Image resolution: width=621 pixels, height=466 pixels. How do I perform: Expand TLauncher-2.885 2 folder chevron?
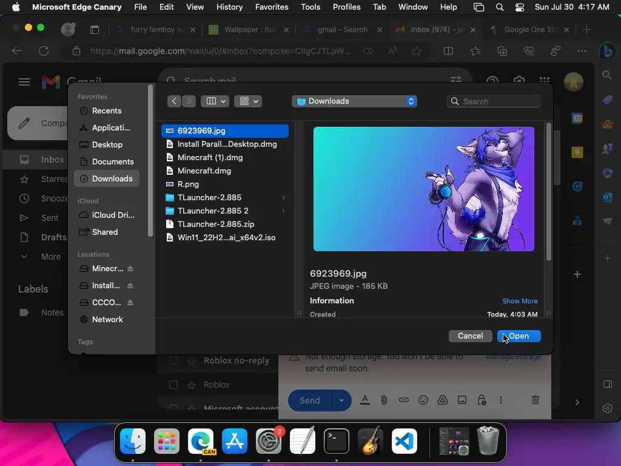[x=284, y=211]
